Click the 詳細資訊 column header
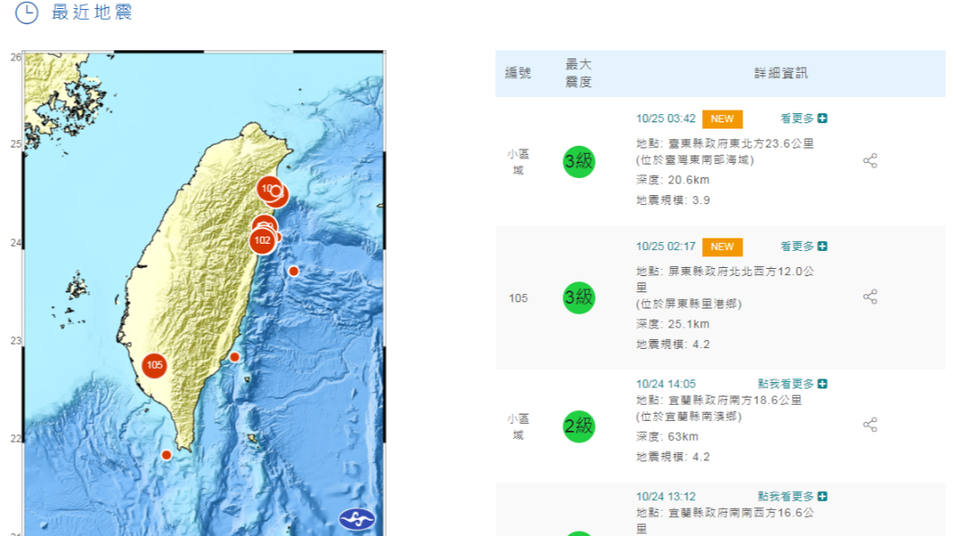 click(780, 73)
